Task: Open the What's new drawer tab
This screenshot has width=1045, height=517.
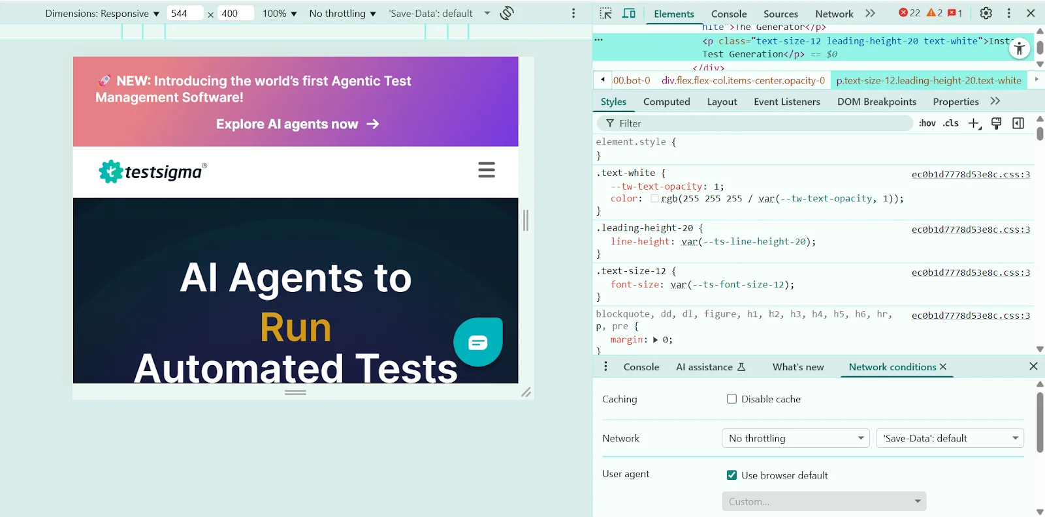Action: tap(798, 367)
